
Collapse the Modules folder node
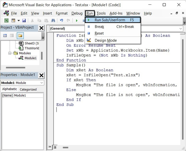point(10,53)
